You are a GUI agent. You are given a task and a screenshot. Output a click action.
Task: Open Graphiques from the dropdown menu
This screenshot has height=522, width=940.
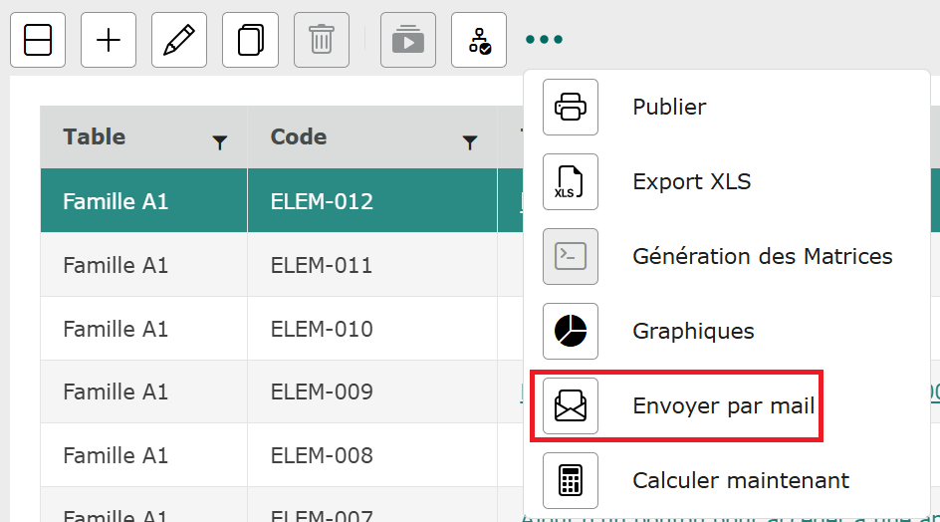[x=693, y=331]
